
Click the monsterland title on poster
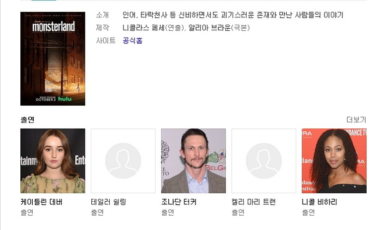54,27
